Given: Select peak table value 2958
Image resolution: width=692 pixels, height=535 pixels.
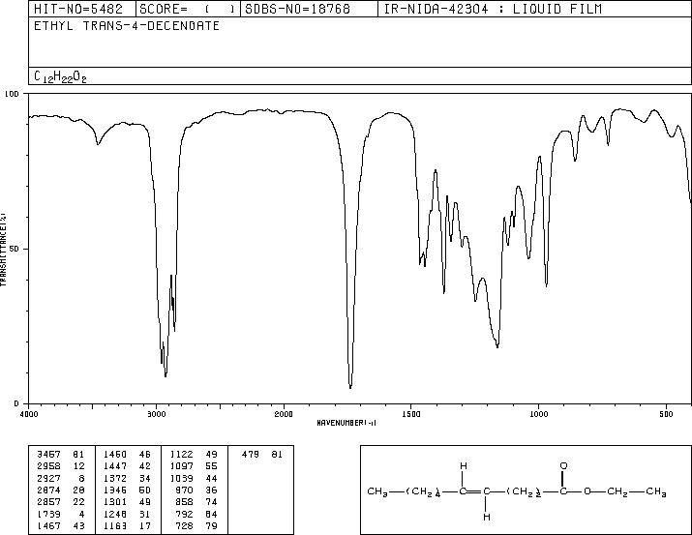Looking at the screenshot, I should click(x=49, y=465).
